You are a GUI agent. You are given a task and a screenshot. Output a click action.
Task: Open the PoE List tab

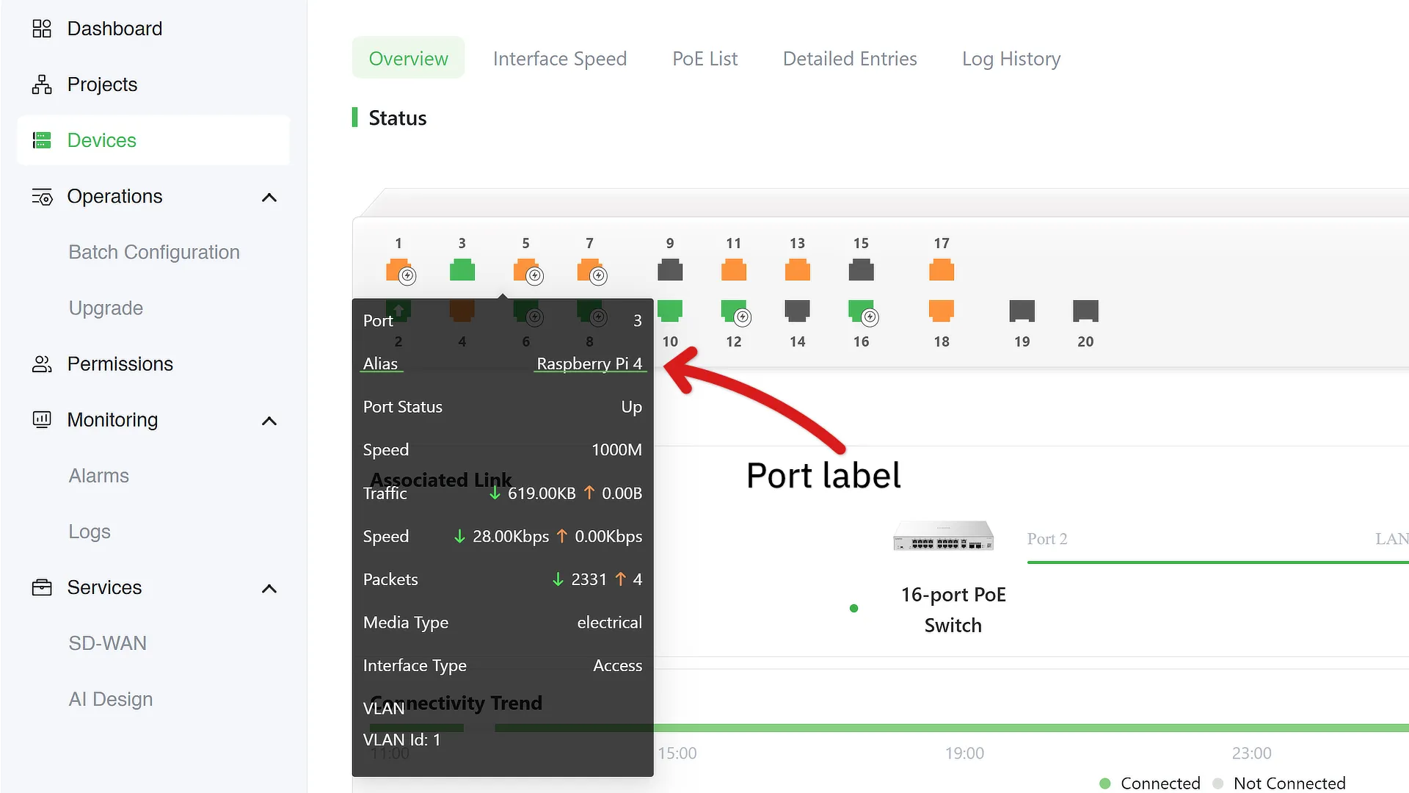704,58
